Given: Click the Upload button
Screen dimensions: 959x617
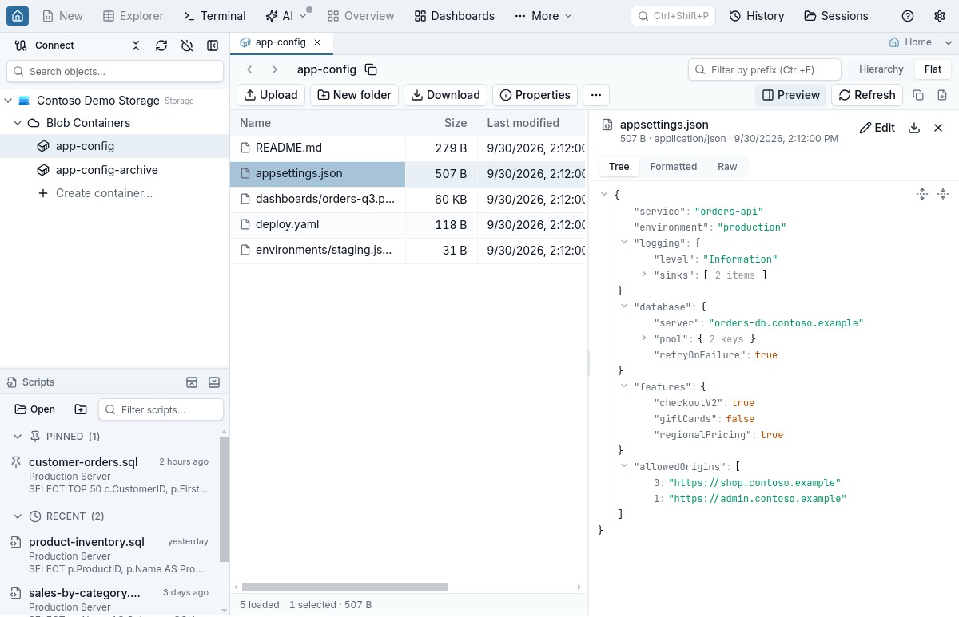Looking at the screenshot, I should tap(271, 95).
